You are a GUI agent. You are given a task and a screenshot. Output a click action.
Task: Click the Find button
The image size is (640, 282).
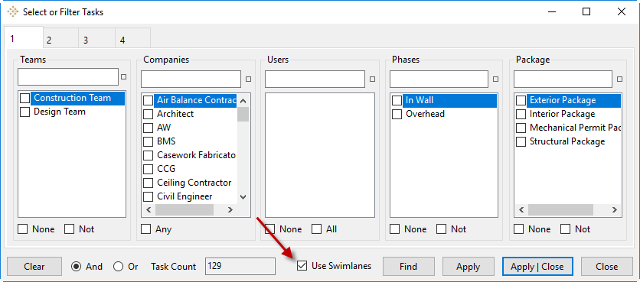(408, 267)
